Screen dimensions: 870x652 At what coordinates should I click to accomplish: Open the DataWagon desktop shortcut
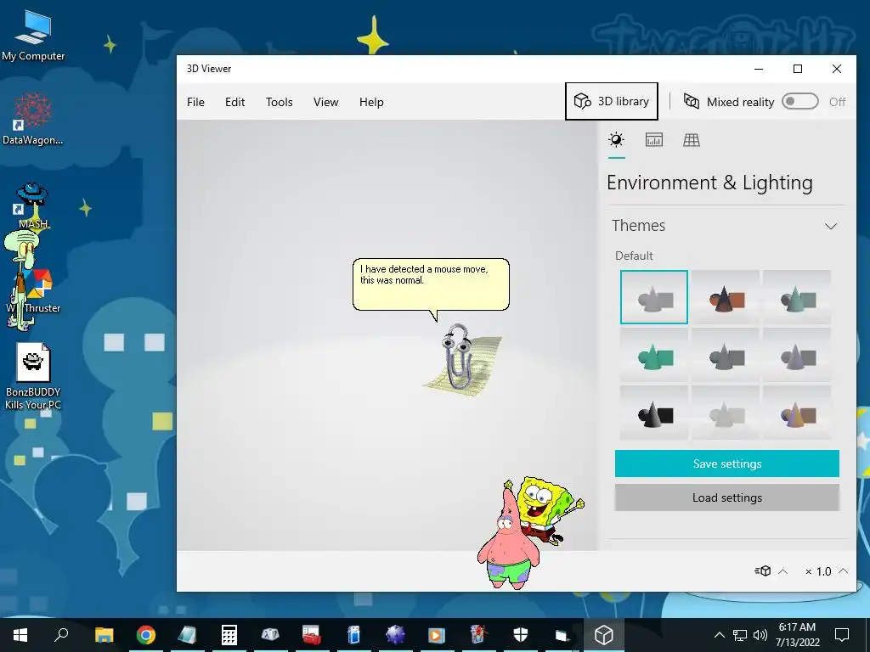click(33, 119)
